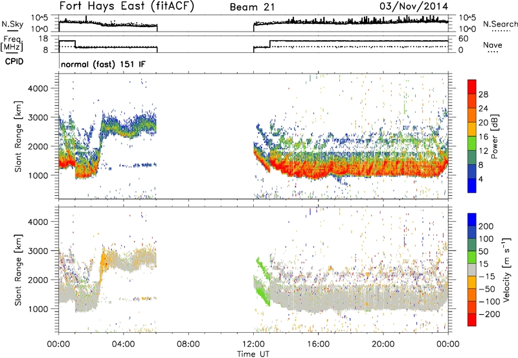Image resolution: width=518 pixels, height=358 pixels.
Task: Click the 'Beam 21' label
Action: (252, 7)
